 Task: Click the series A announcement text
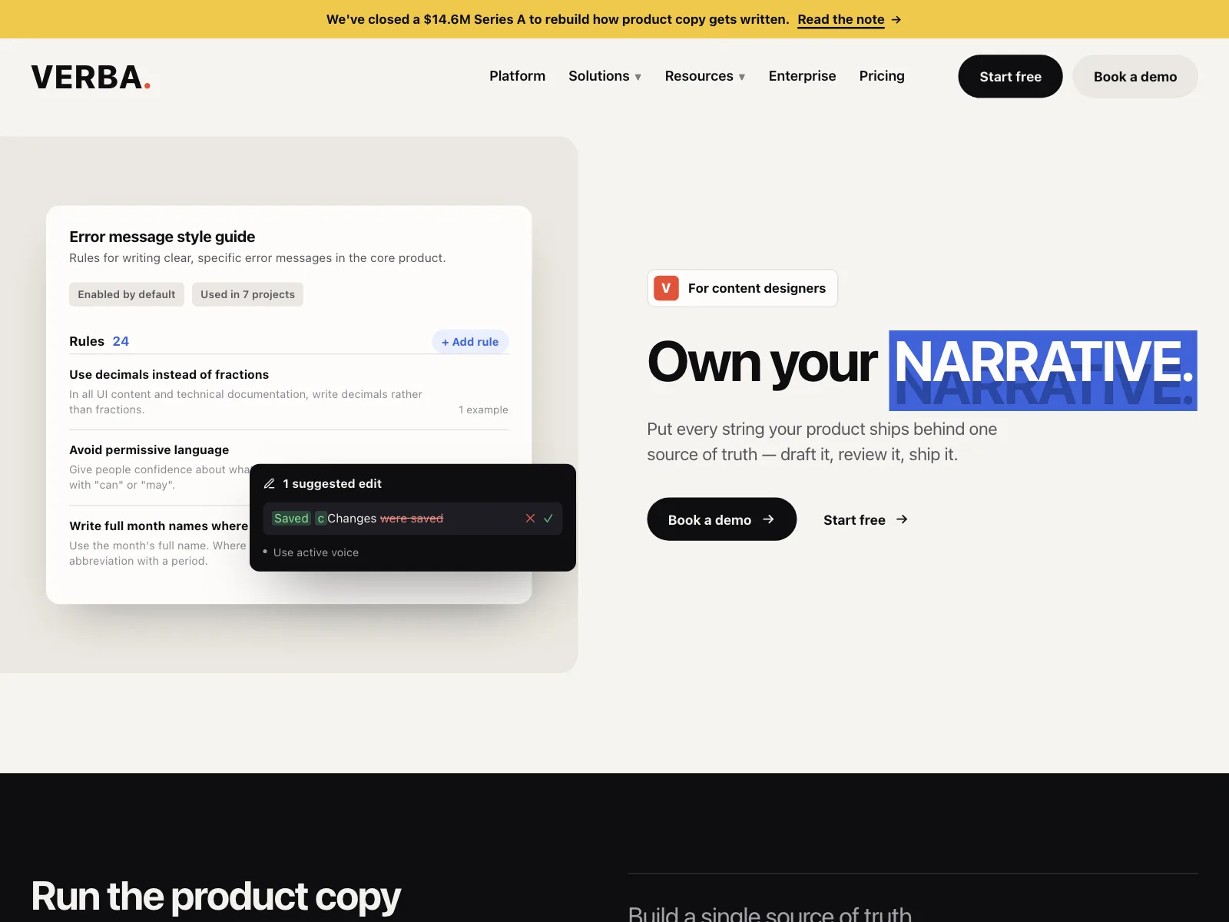coord(558,19)
